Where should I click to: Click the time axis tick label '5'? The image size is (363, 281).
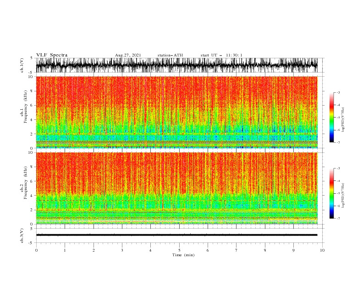[179, 250]
